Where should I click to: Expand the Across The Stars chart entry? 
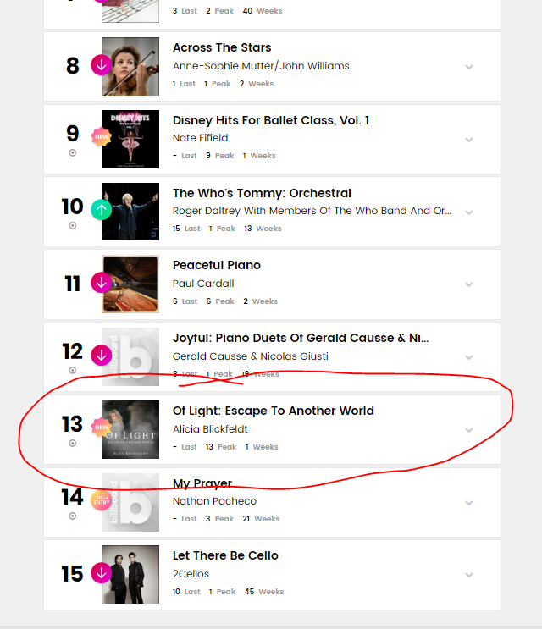pos(469,67)
